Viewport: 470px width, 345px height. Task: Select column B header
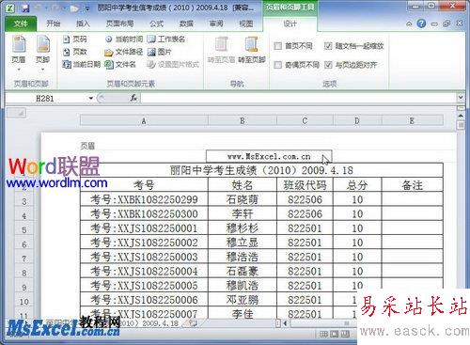tap(243, 121)
